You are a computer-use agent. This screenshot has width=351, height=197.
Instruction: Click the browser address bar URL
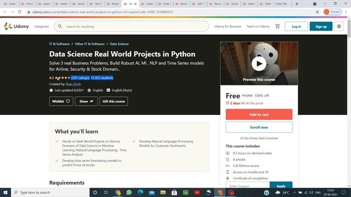point(103,12)
